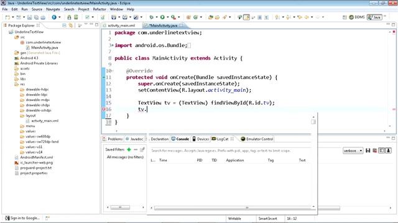Click the green plus add filter icon
This screenshot has height=223, width=398.
tap(129, 149)
